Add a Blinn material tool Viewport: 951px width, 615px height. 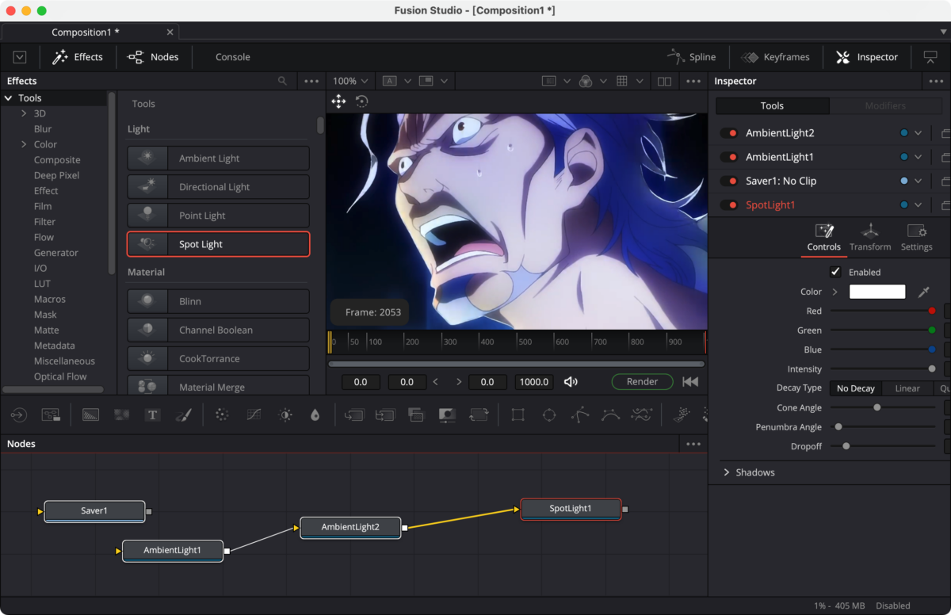218,301
